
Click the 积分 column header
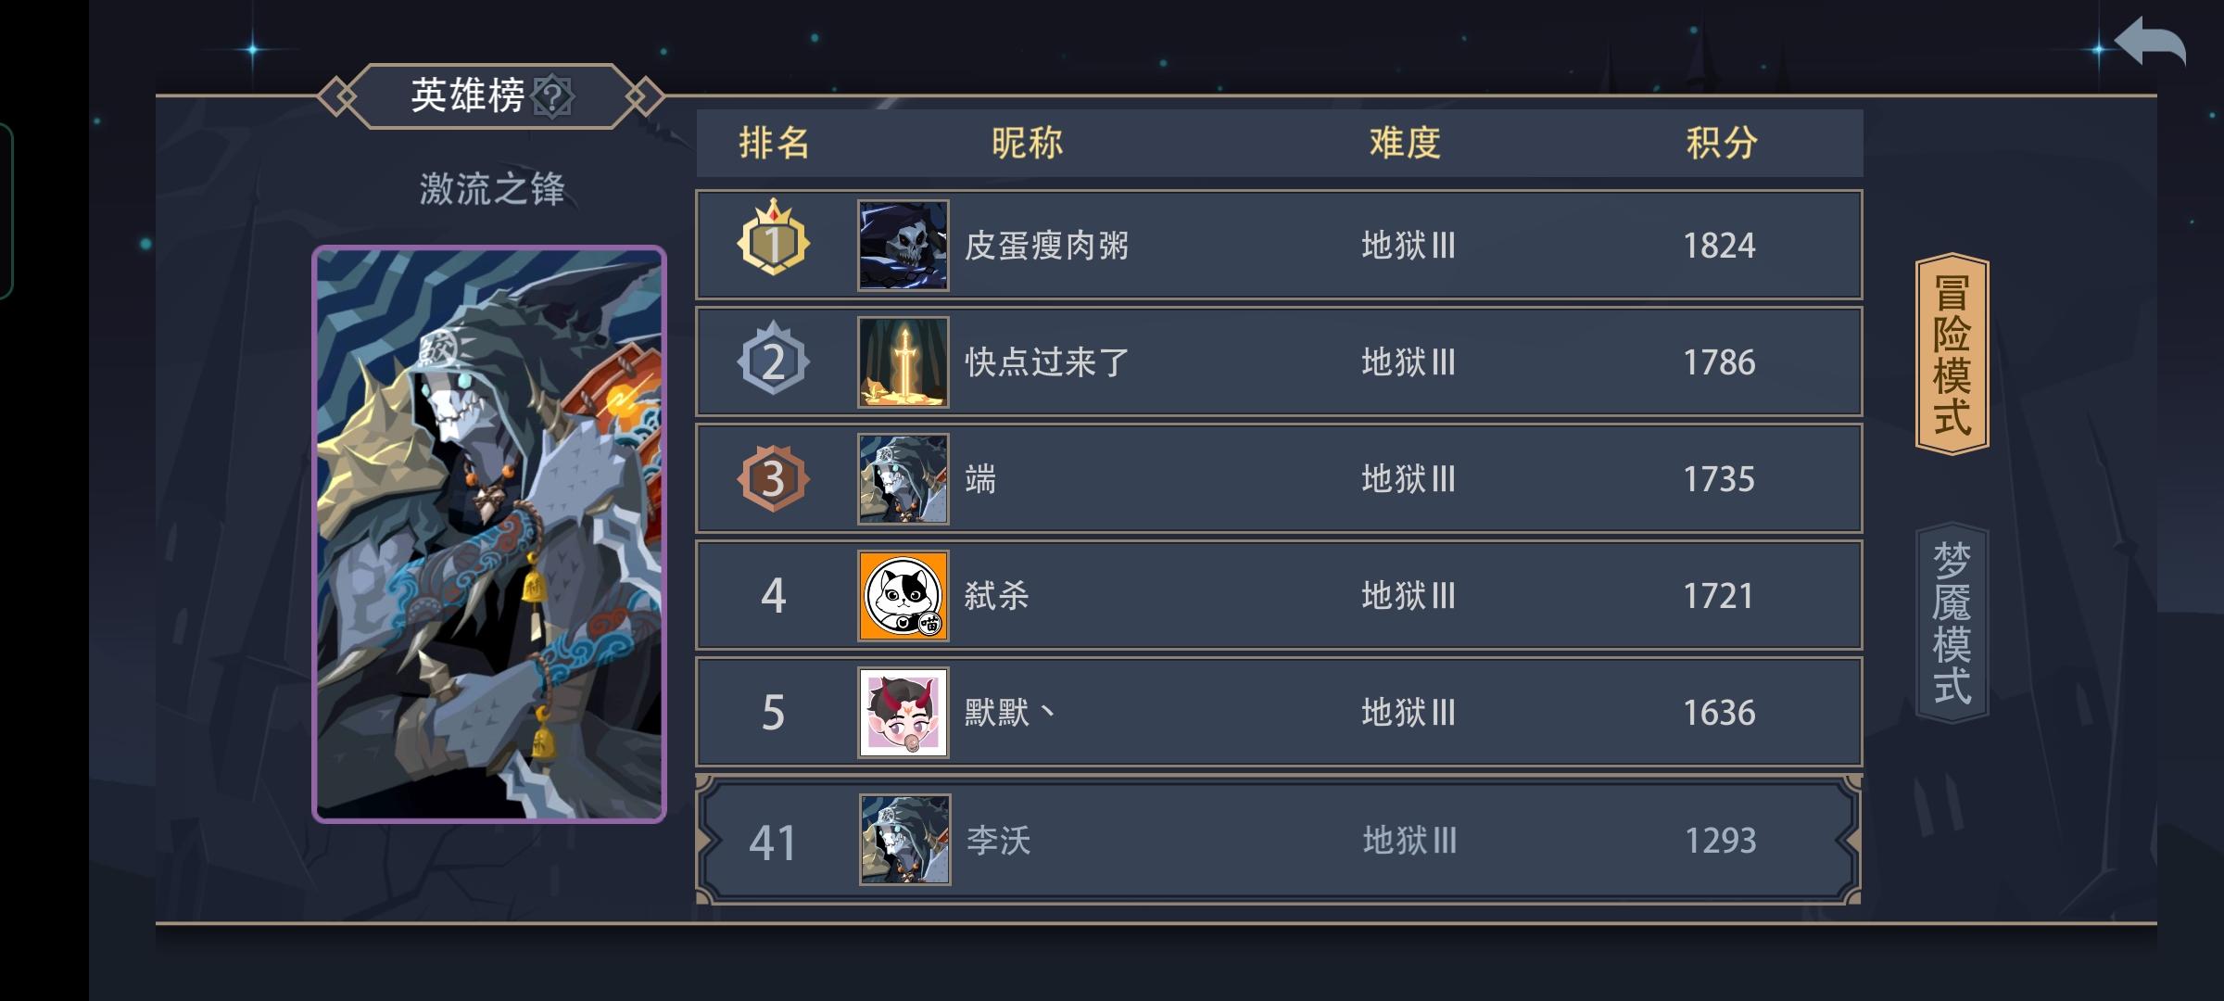(1721, 143)
